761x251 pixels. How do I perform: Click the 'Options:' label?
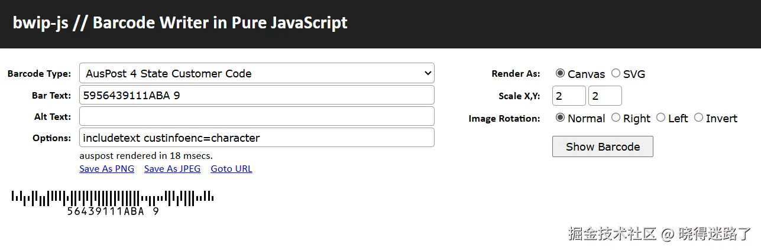(x=52, y=138)
